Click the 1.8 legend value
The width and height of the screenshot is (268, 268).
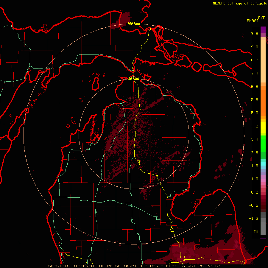tap(255, 166)
